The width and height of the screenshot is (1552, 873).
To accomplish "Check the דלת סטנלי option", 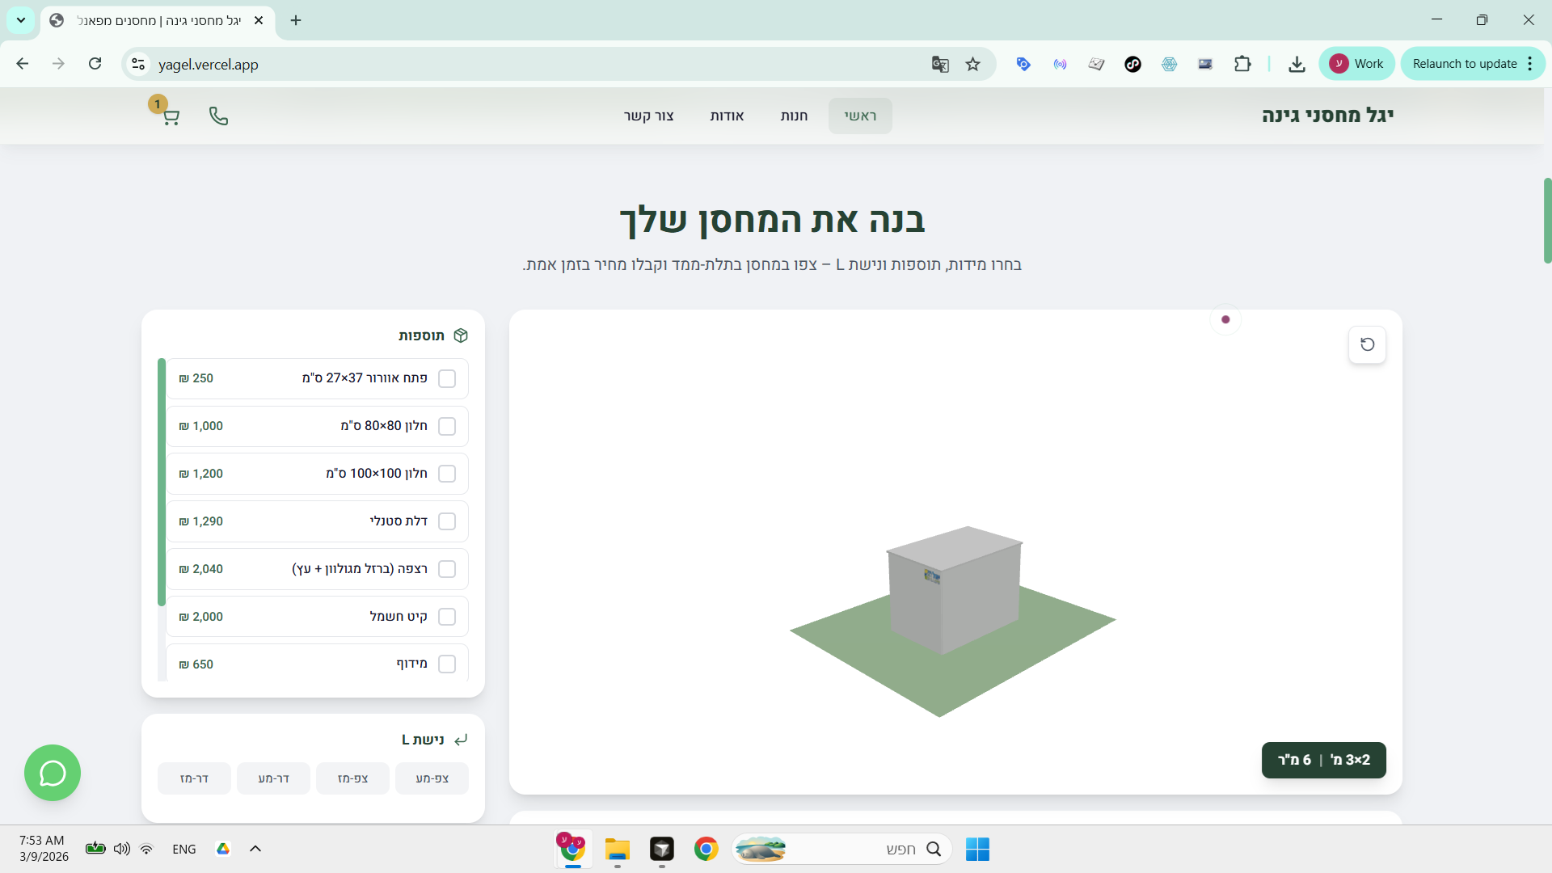I will [x=447, y=521].
